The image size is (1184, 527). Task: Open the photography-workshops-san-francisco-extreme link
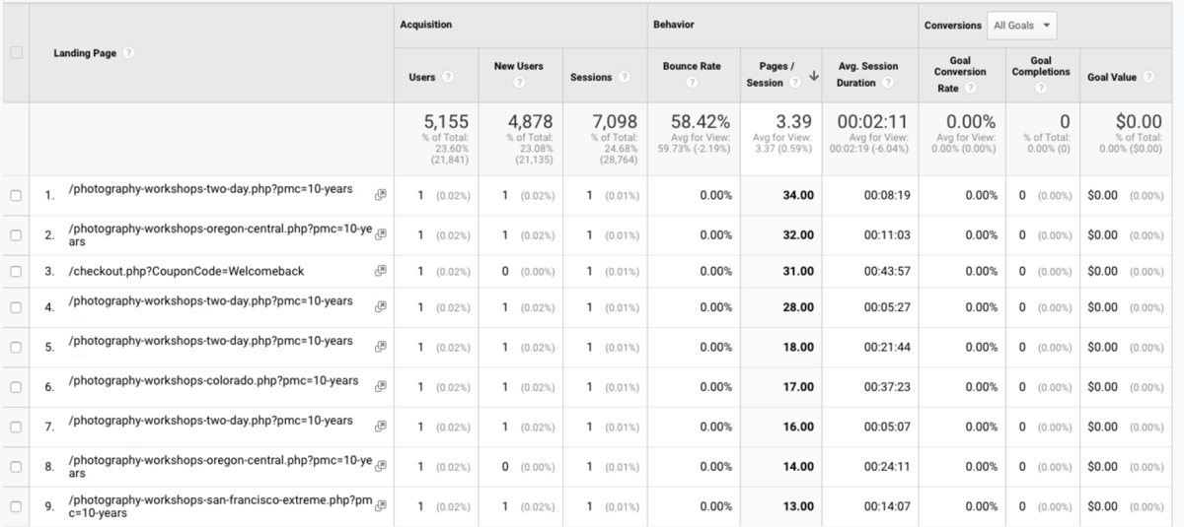(x=220, y=506)
